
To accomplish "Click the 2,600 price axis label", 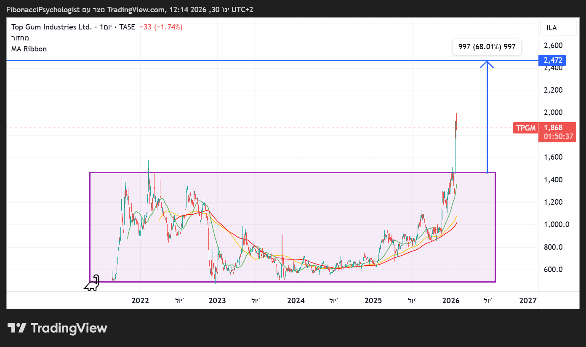I will [553, 45].
